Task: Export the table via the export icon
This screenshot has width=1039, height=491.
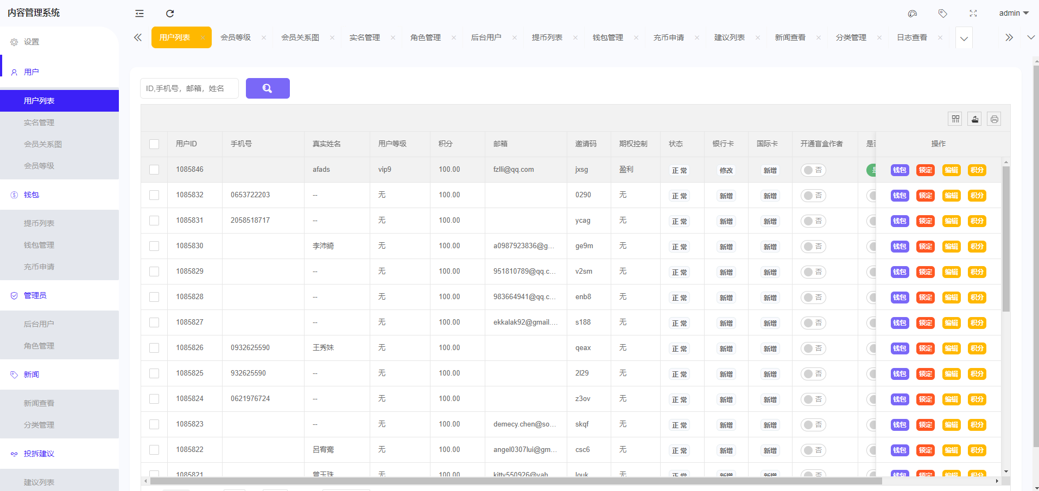Action: [974, 118]
